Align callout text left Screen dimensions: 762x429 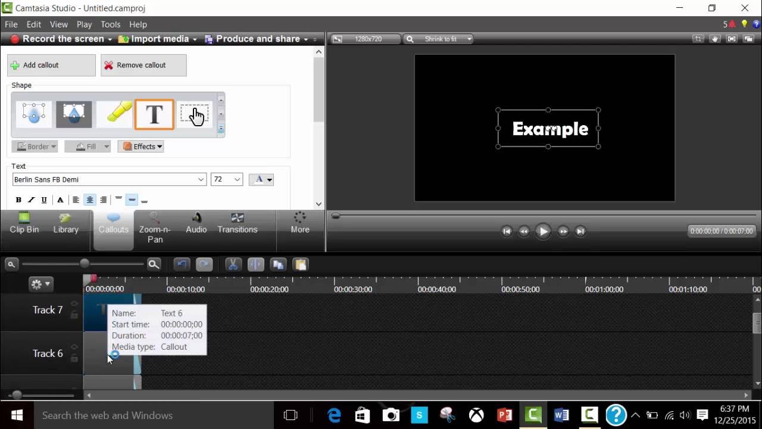click(76, 200)
